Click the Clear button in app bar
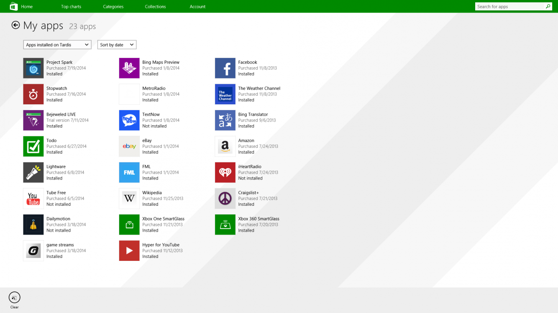This screenshot has width=558, height=313. 14,300
